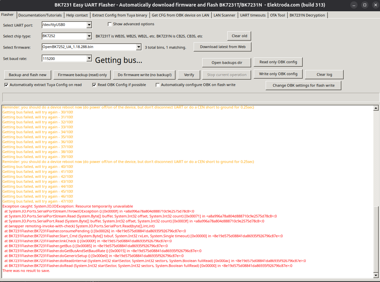Click Do firmware write (no backup!) button

pos(145,75)
